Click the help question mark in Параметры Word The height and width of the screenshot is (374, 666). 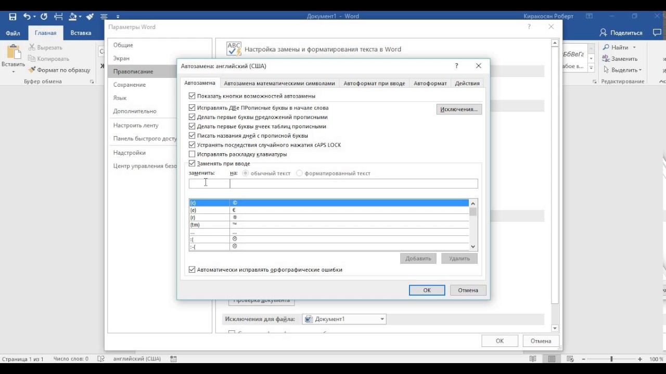pos(529,27)
